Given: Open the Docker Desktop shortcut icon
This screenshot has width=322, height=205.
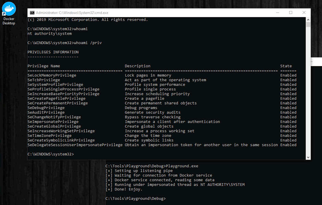Looking at the screenshot, I should pyautogui.click(x=9, y=13).
